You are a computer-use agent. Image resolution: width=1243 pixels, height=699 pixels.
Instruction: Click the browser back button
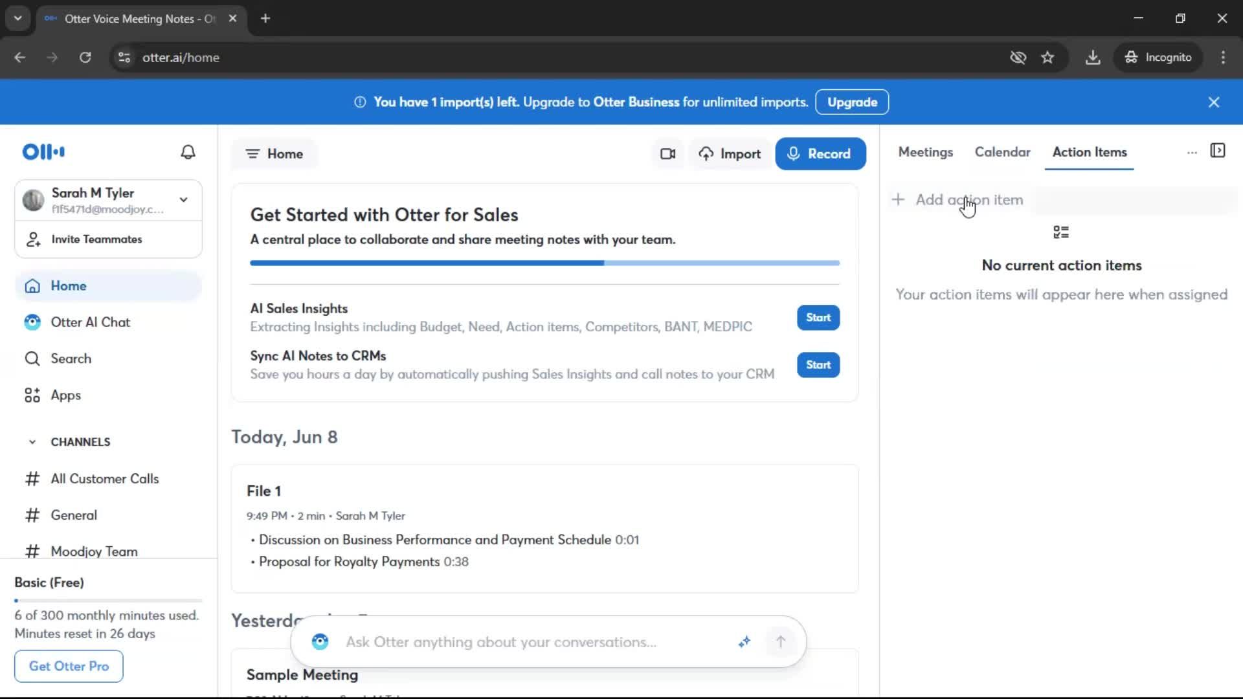pos(20,58)
